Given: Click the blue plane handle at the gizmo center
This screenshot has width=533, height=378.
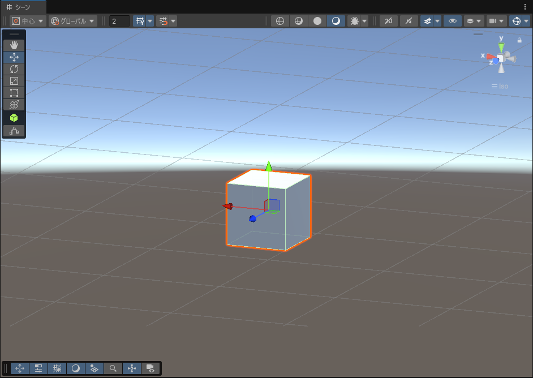Looking at the screenshot, I should pyautogui.click(x=274, y=205).
